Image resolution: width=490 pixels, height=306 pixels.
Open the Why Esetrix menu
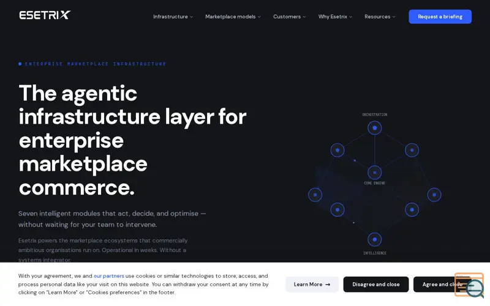(x=335, y=17)
